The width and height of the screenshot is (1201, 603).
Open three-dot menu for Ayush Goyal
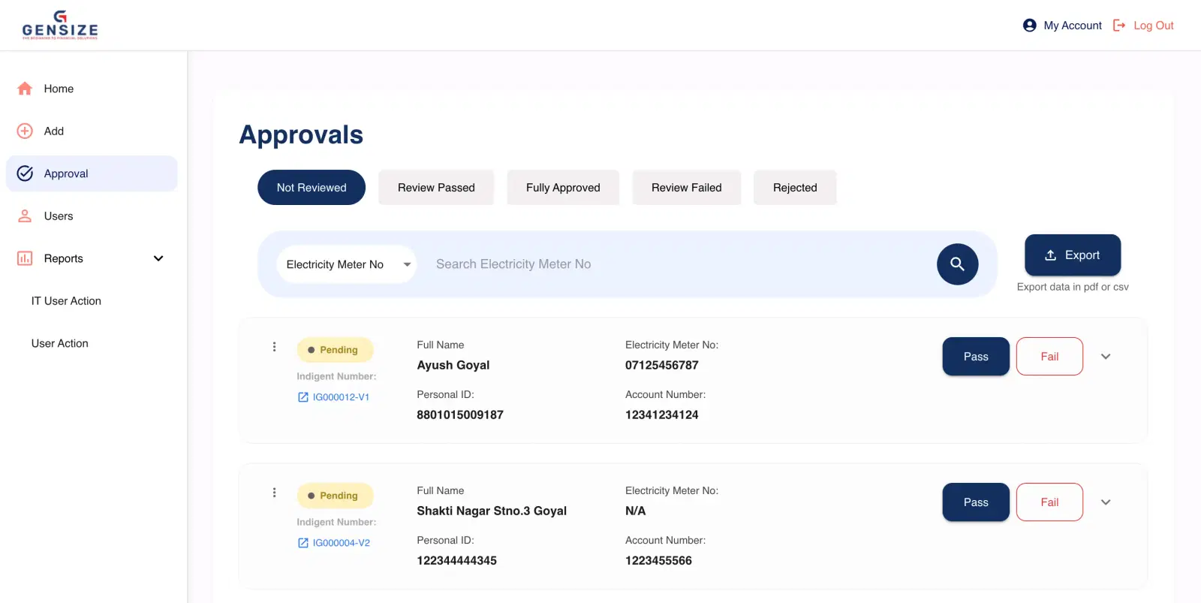click(274, 347)
